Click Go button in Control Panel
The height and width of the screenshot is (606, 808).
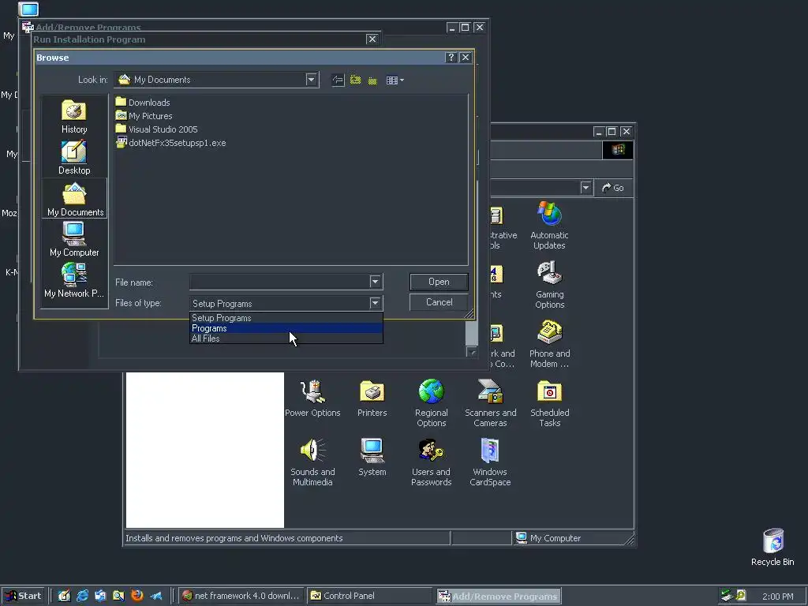[x=613, y=188]
